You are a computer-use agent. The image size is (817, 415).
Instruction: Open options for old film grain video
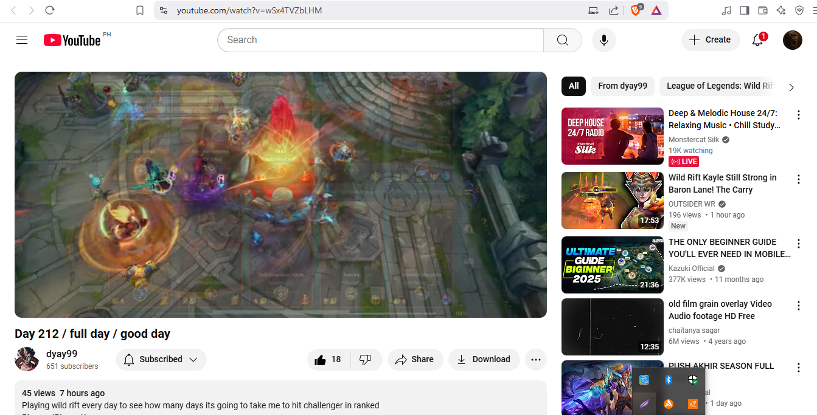(799, 305)
